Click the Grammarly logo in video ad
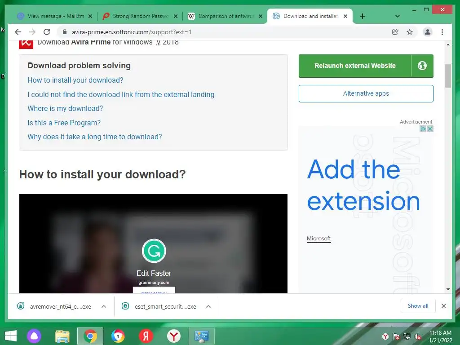 (x=154, y=251)
